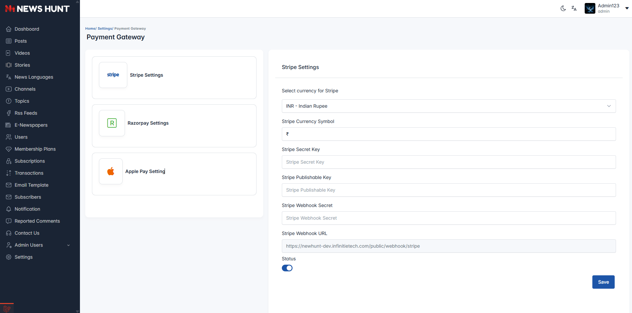The height and width of the screenshot is (313, 632).
Task: Click the Reported Comments icon
Action: pyautogui.click(x=9, y=221)
